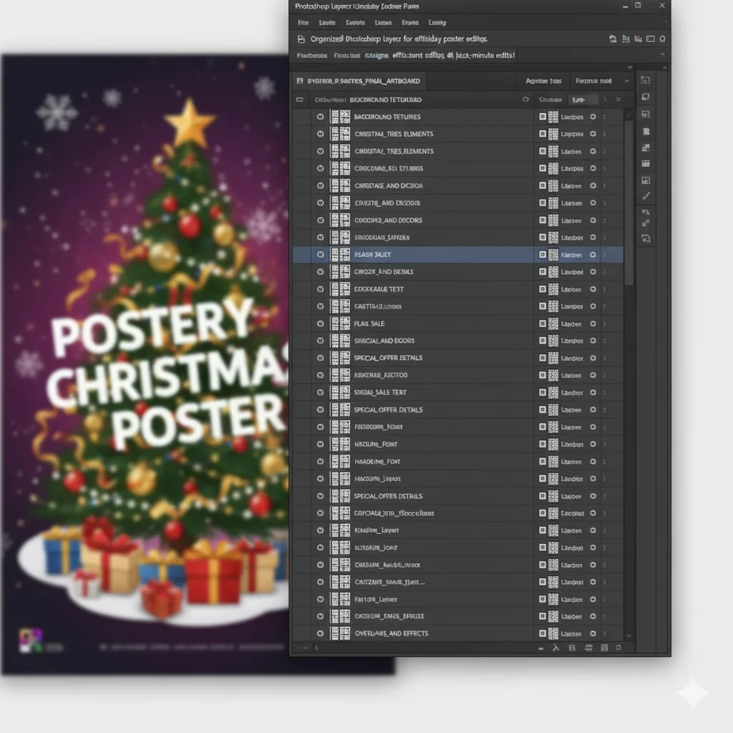The image size is (733, 733).
Task: Click the second button right of the artboard tab
Action: coord(593,82)
